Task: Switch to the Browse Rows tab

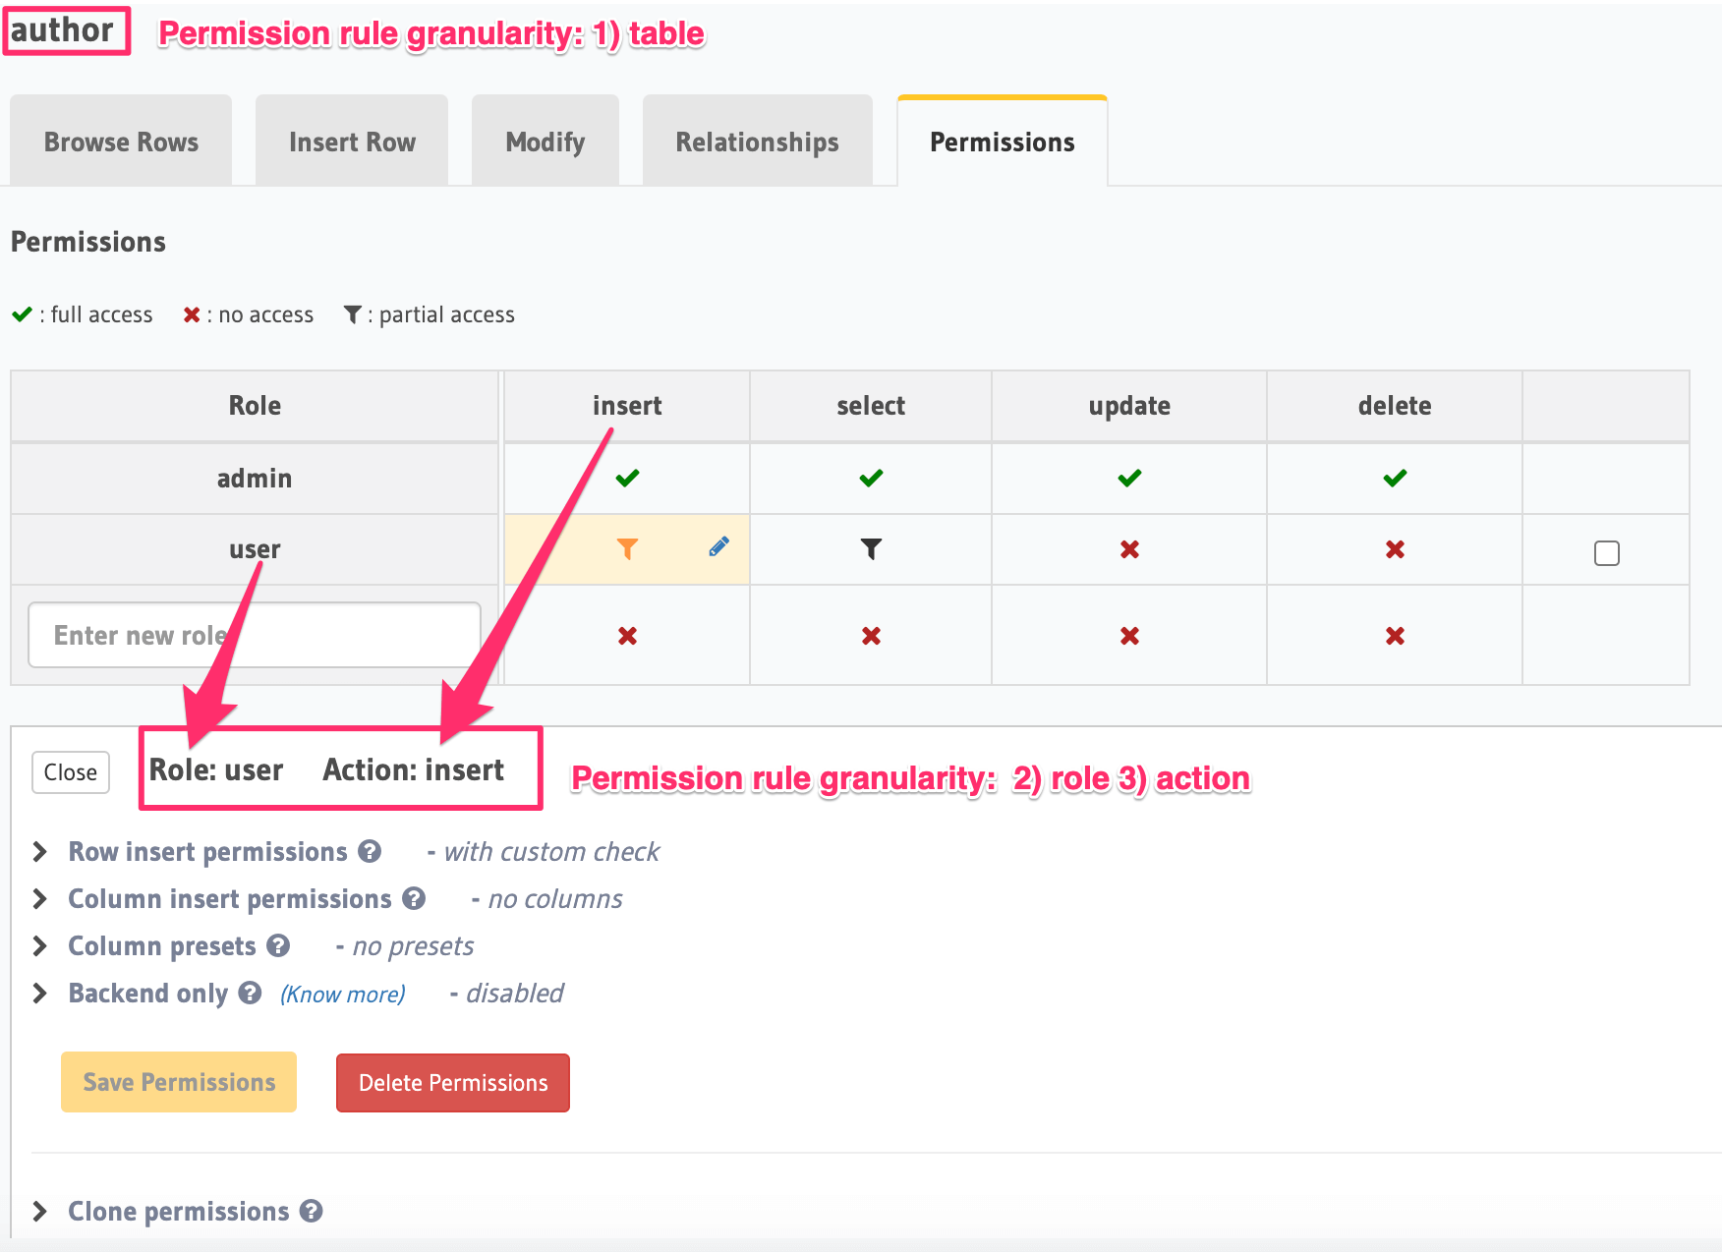Action: (121, 142)
